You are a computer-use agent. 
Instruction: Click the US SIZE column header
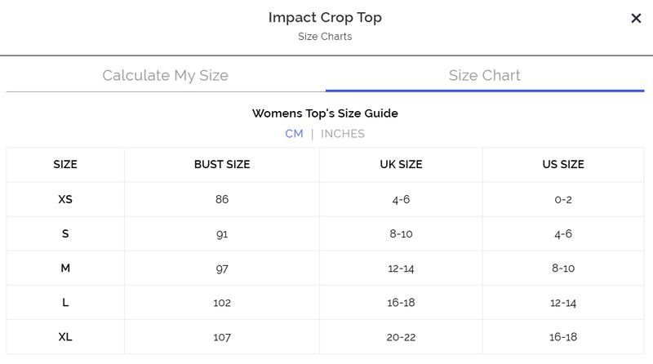(563, 164)
